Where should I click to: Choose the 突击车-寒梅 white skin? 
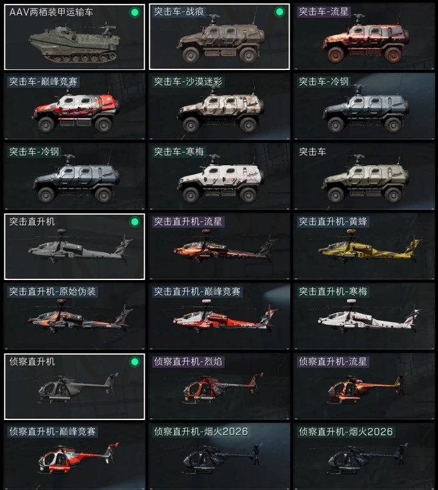point(219,177)
